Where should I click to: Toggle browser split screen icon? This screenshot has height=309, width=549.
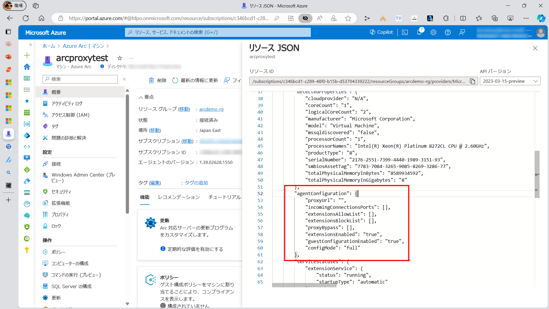[x=463, y=18]
